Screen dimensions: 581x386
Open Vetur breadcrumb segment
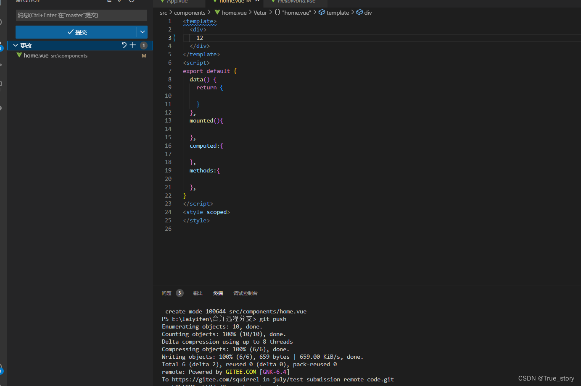click(260, 13)
